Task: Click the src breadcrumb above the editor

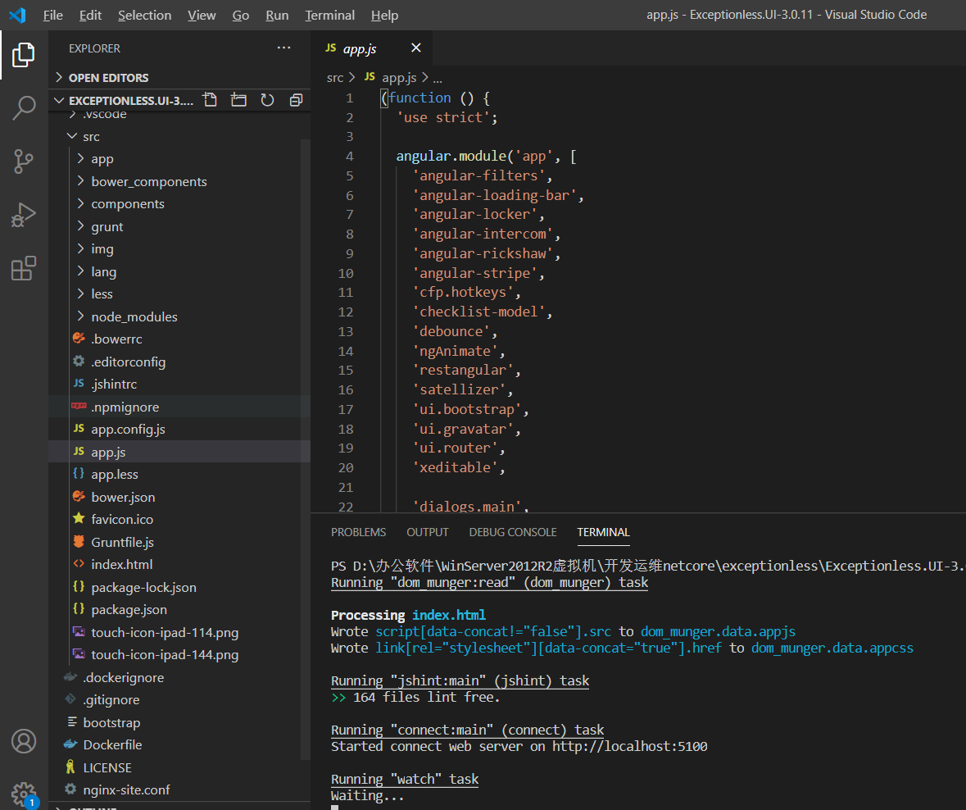Action: pos(335,78)
